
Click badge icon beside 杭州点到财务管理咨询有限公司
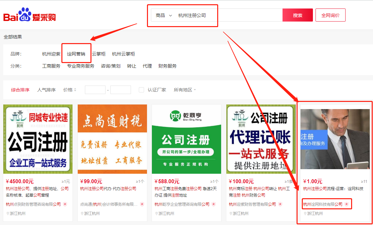click(x=65, y=204)
